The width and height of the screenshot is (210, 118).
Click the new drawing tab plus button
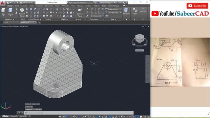(39, 23)
